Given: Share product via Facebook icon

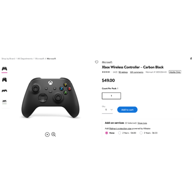Looking at the screenshot, I should coord(191,59).
